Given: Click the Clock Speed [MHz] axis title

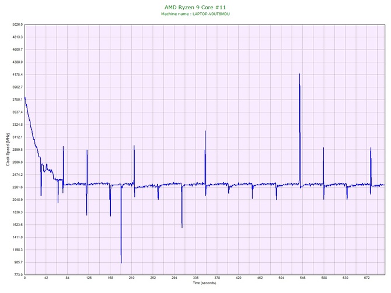Looking at the screenshot, I should point(8,150).
